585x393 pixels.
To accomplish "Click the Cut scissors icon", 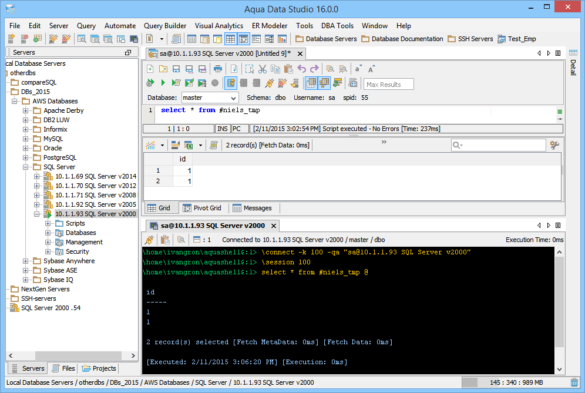I will [263, 69].
